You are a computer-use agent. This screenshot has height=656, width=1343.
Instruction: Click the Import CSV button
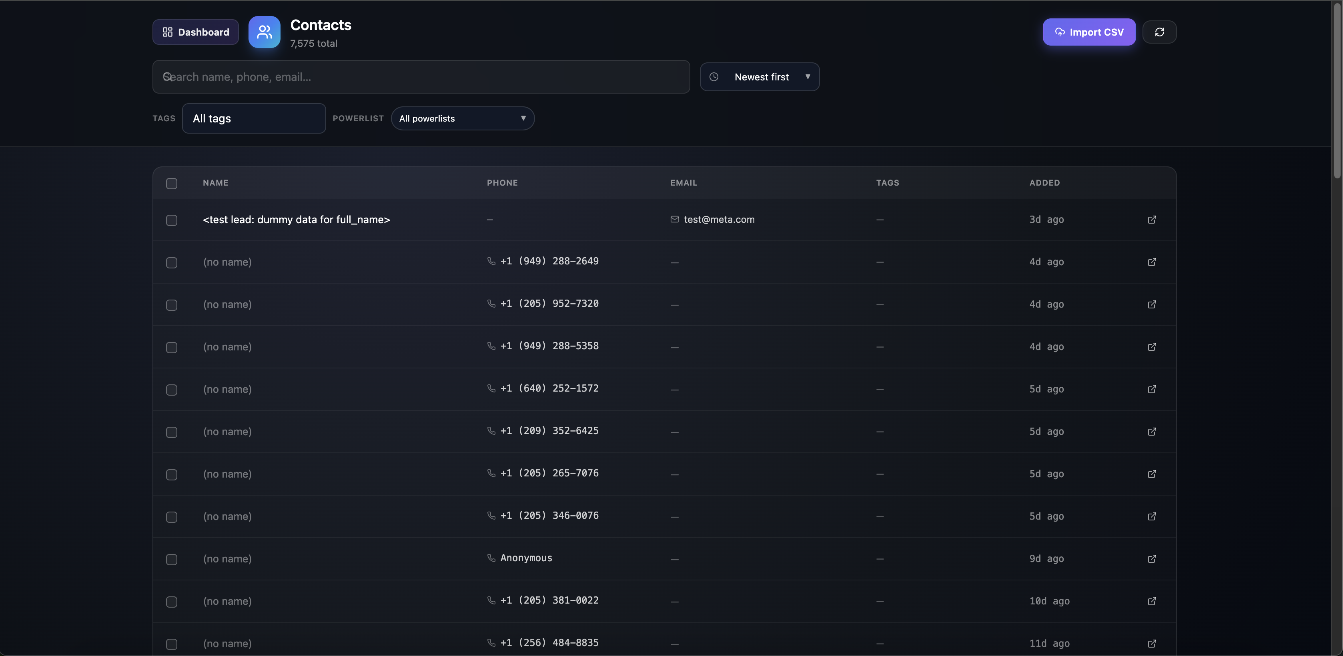pyautogui.click(x=1089, y=32)
